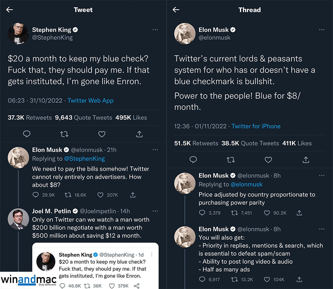
Task: Open more options on Stephen King's tweet
Action: (x=155, y=30)
